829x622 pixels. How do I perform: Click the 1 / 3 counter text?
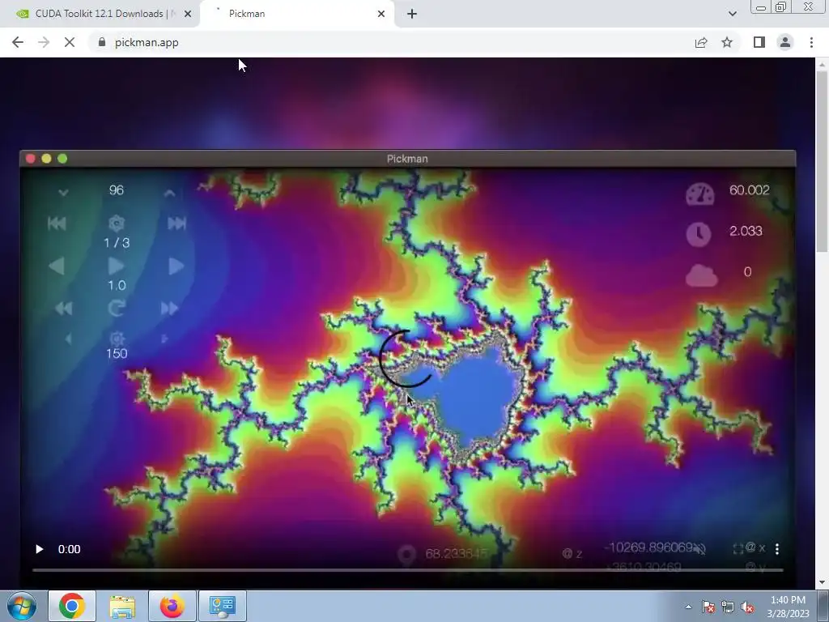[x=117, y=243]
